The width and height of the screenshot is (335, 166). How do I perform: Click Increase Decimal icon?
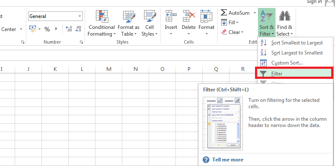69,29
